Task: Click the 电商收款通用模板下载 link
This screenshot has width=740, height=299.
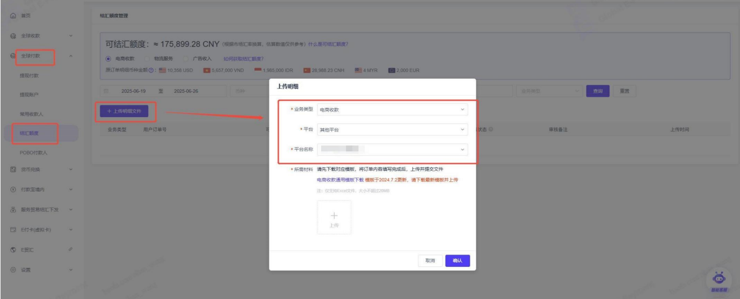Action: [340, 180]
